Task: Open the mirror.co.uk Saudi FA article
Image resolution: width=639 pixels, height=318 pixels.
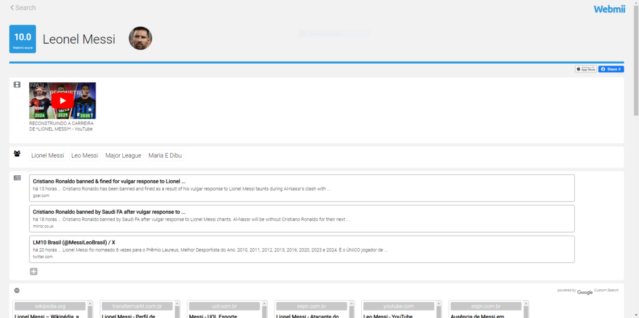Action: coord(109,212)
